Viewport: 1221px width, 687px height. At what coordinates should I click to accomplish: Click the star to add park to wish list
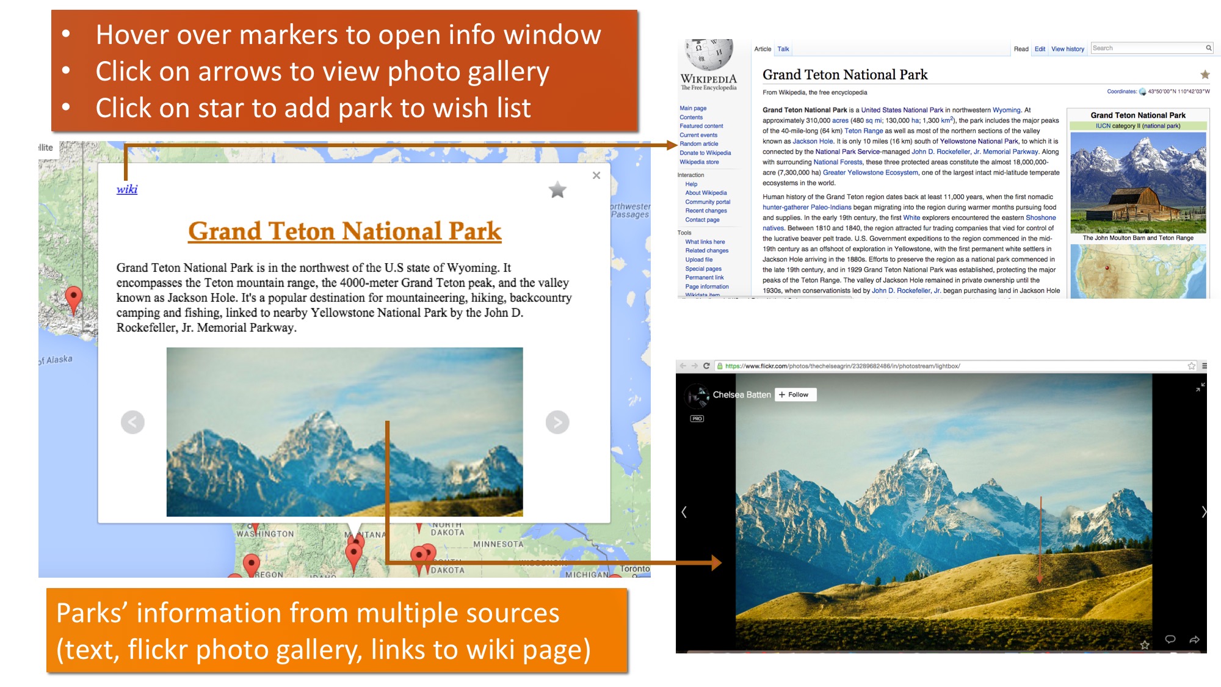coord(557,190)
